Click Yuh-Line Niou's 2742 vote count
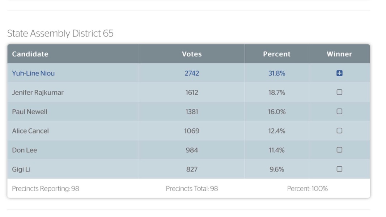The image size is (386, 217). (x=192, y=73)
